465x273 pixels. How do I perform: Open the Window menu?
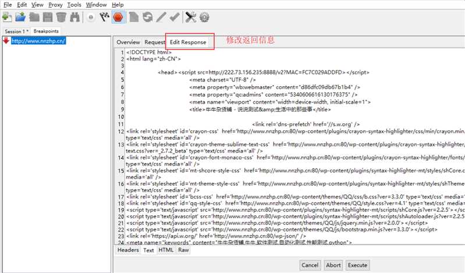(x=97, y=5)
